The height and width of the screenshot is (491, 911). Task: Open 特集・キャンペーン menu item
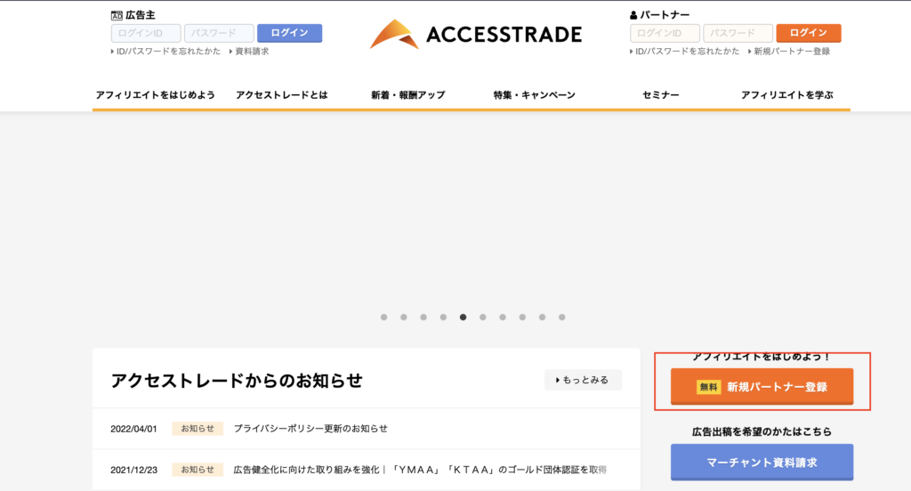click(534, 94)
